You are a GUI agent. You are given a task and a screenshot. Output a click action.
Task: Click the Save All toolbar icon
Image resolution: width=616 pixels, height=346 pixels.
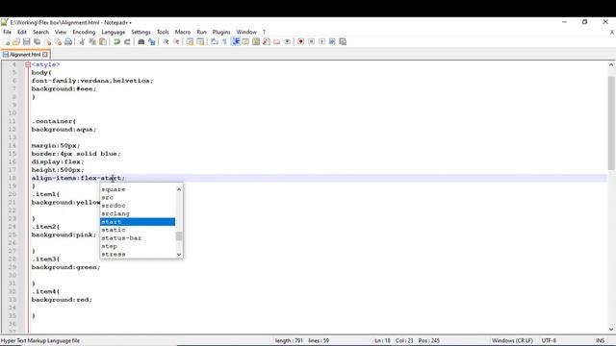[37, 41]
